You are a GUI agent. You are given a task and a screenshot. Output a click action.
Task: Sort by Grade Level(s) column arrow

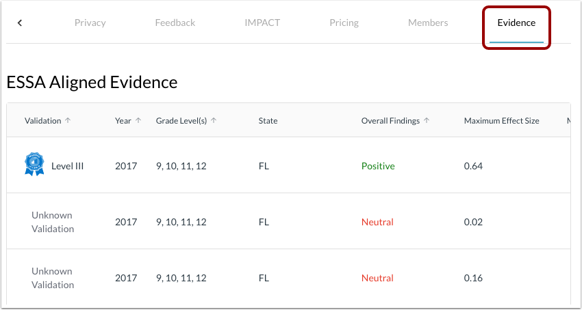[214, 121]
